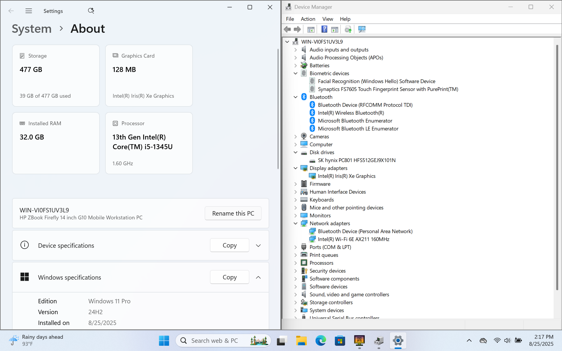The height and width of the screenshot is (351, 562).
Task: Collapse the Bluetooth node
Action: (x=295, y=97)
